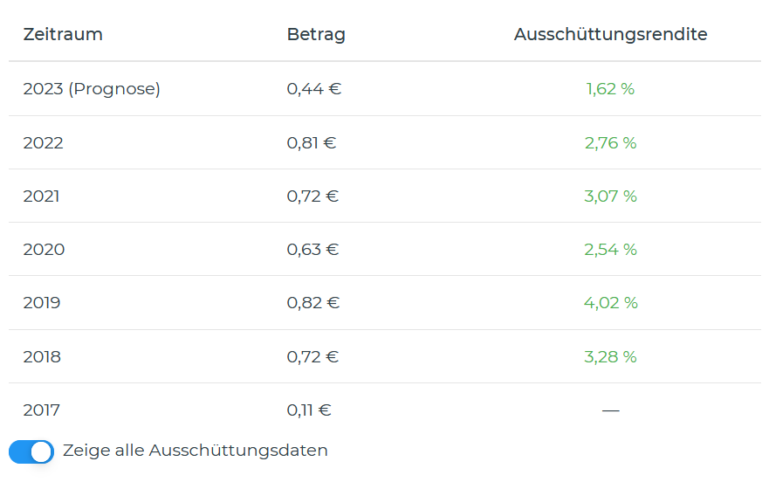The height and width of the screenshot is (489, 769).
Task: Click the 3,28 % yield value
Action: pyautogui.click(x=610, y=357)
